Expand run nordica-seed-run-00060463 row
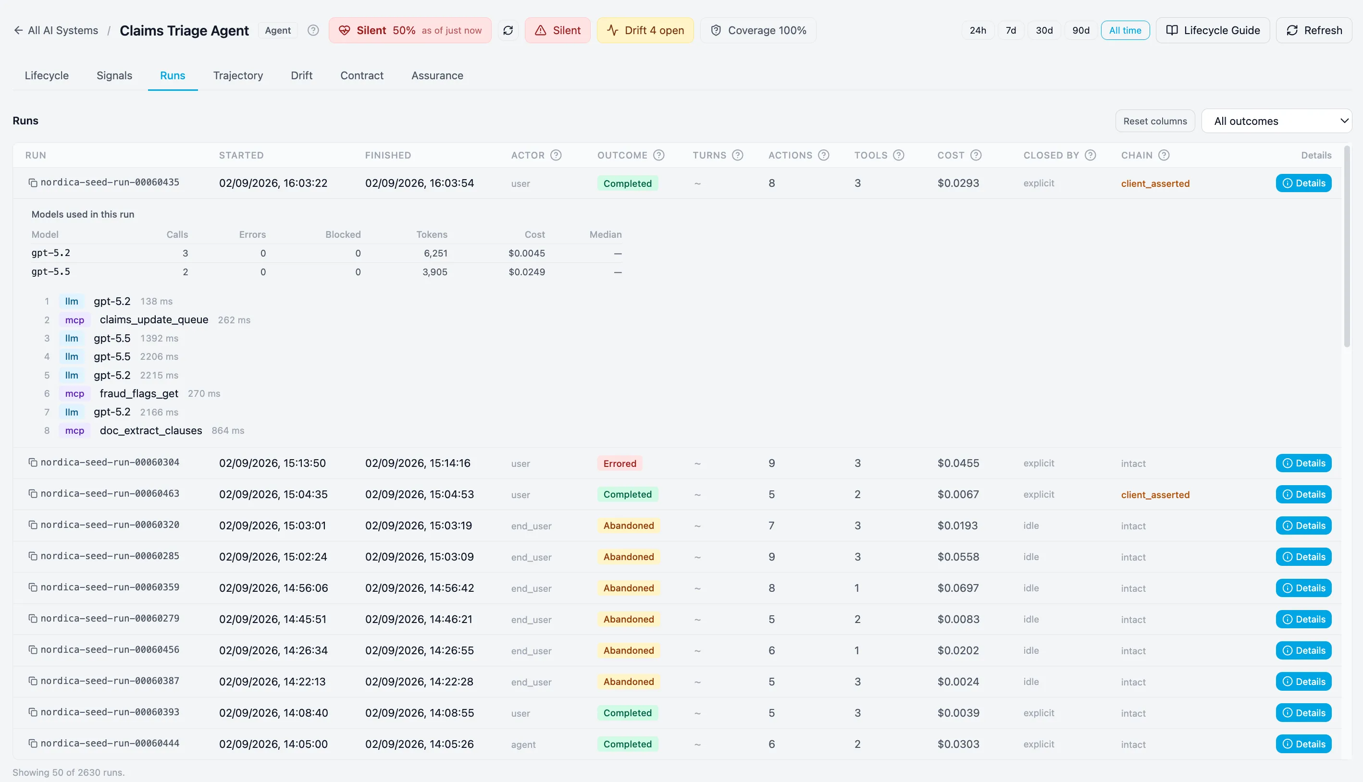1363x782 pixels. pyautogui.click(x=677, y=494)
